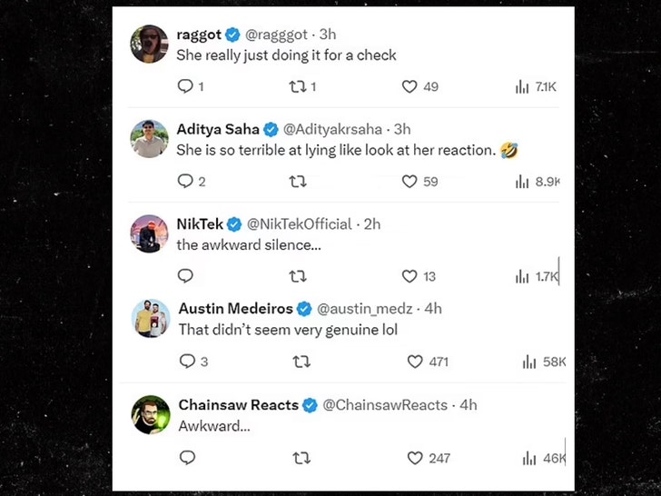Like Chainsaw Reacts tweet
Screen dimensions: 661x496
tap(415, 458)
